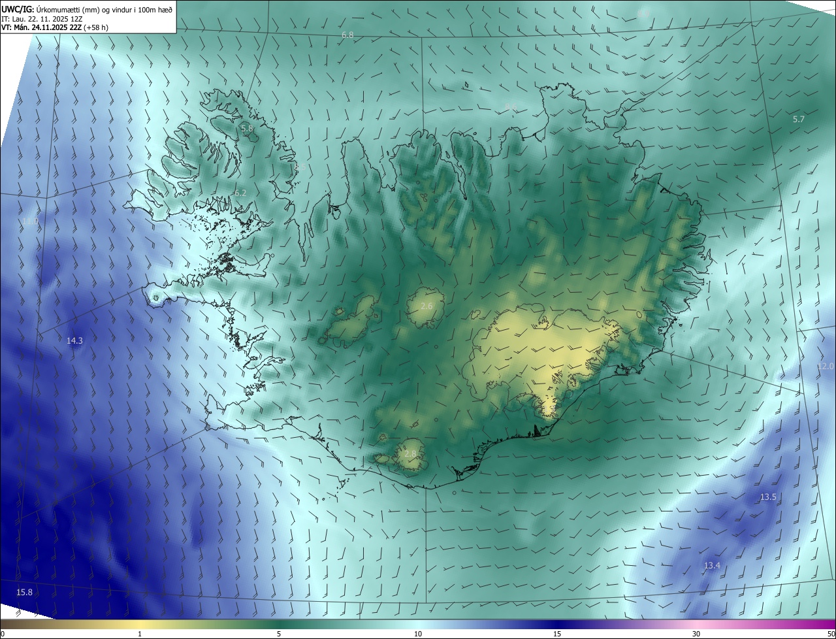Click the color scale tick label 5
The width and height of the screenshot is (836, 639).
tap(279, 634)
